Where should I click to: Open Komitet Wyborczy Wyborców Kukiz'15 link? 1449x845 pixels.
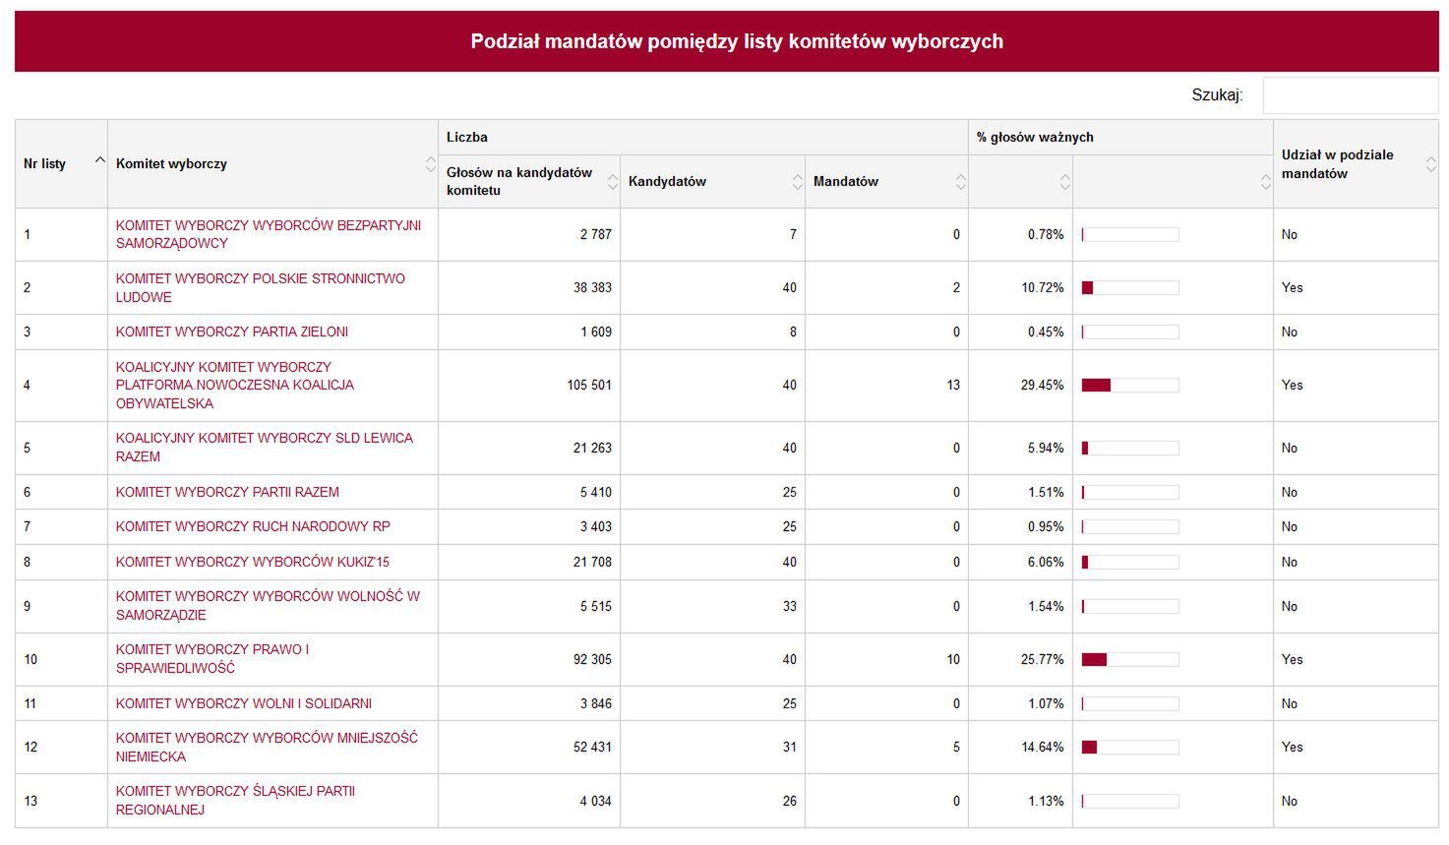point(252,562)
